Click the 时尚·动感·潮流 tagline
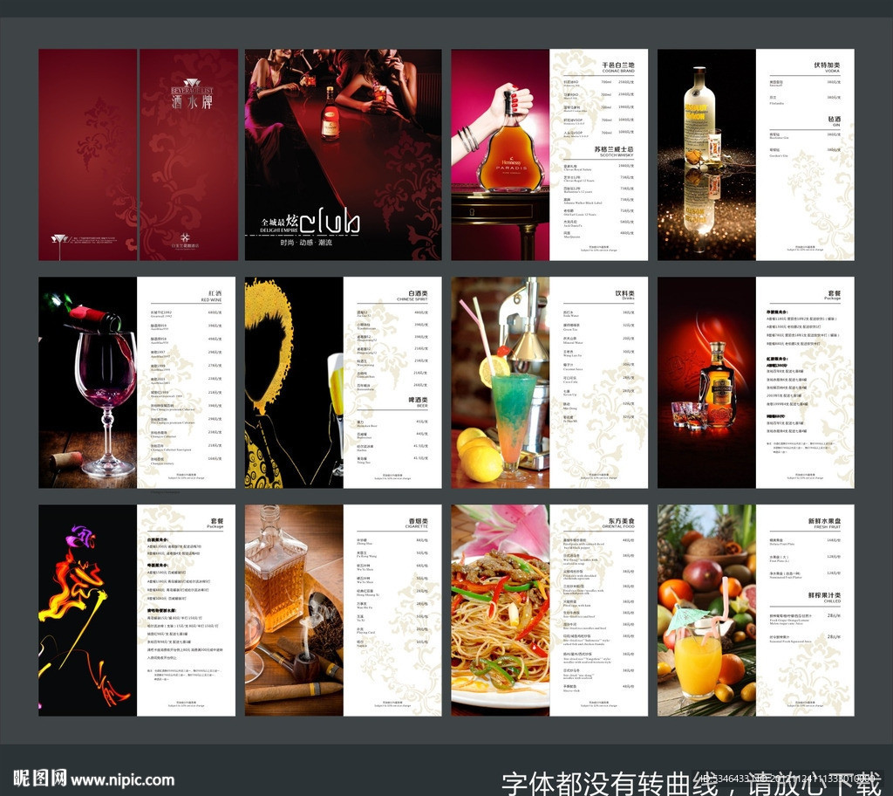The width and height of the screenshot is (893, 796). (x=306, y=243)
